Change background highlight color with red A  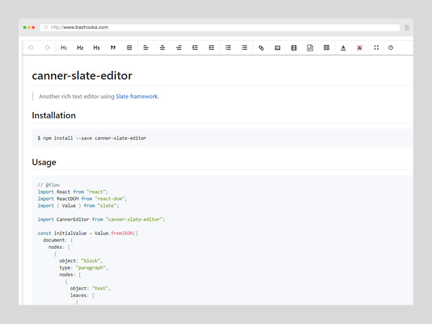[x=359, y=48]
